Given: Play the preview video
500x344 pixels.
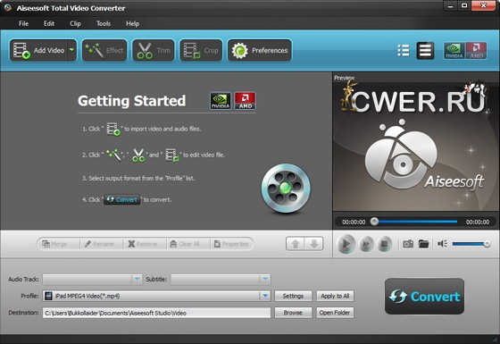Looking at the screenshot, I should click(346, 244).
